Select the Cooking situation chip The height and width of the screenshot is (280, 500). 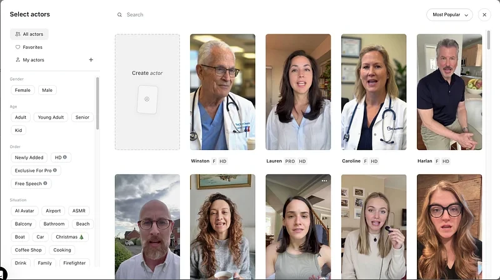pyautogui.click(x=62, y=250)
